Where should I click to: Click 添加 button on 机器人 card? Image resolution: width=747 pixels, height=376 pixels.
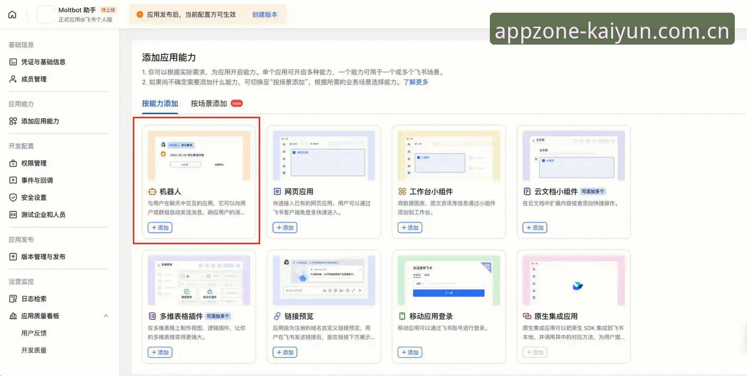(160, 228)
